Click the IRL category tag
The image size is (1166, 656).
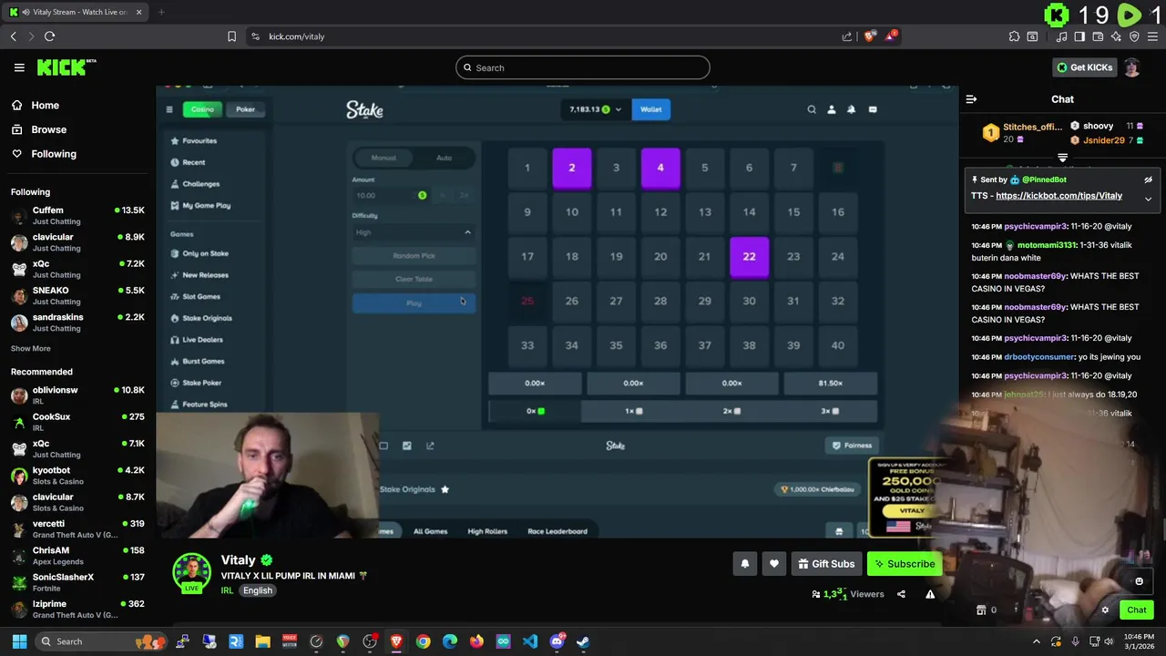pos(227,590)
